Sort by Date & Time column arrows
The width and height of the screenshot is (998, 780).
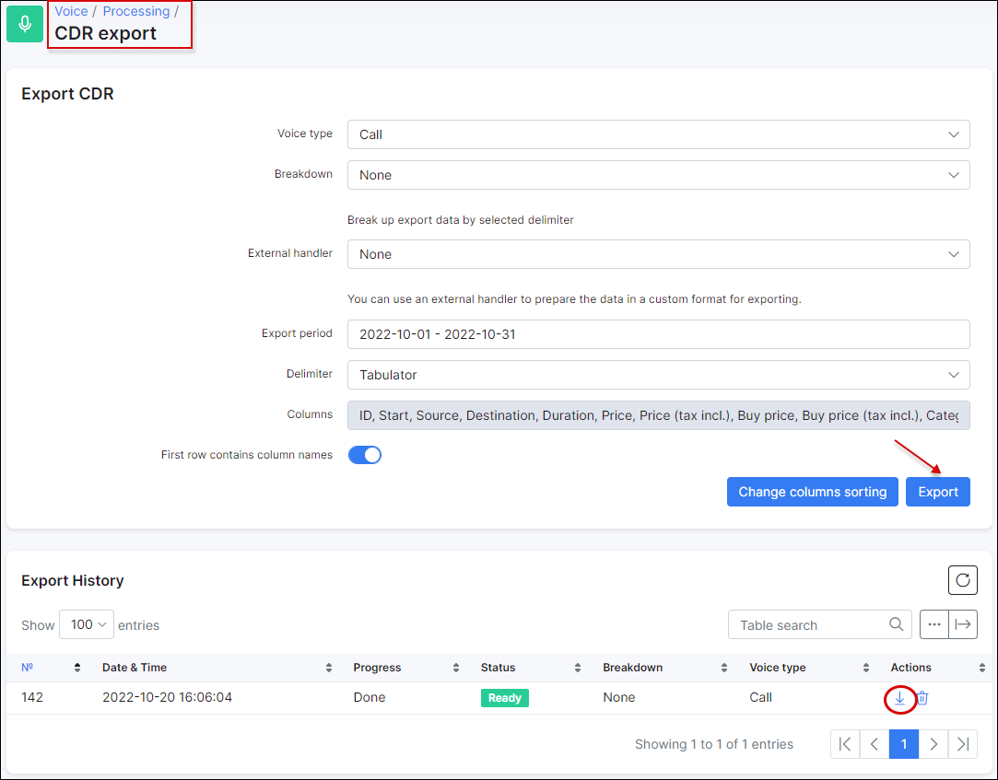coord(328,668)
